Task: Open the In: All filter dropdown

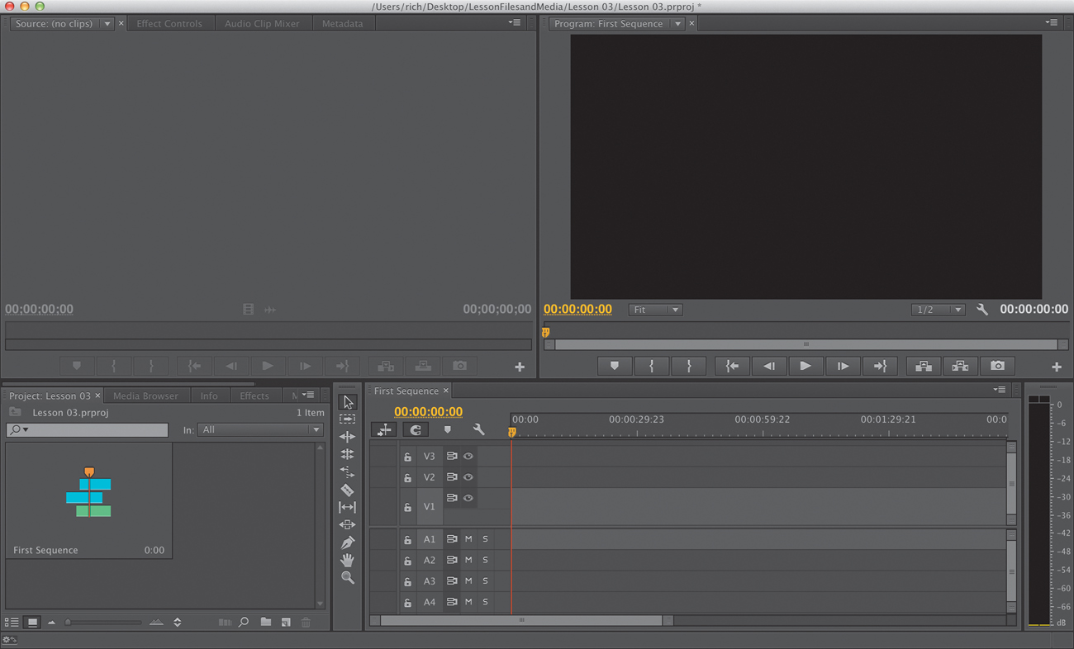Action: point(260,429)
